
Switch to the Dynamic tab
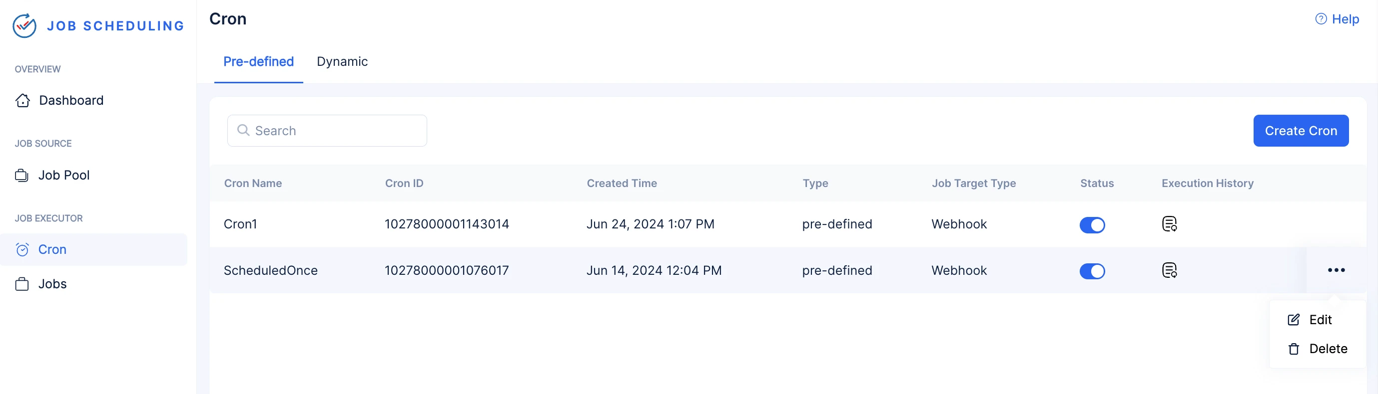click(342, 61)
